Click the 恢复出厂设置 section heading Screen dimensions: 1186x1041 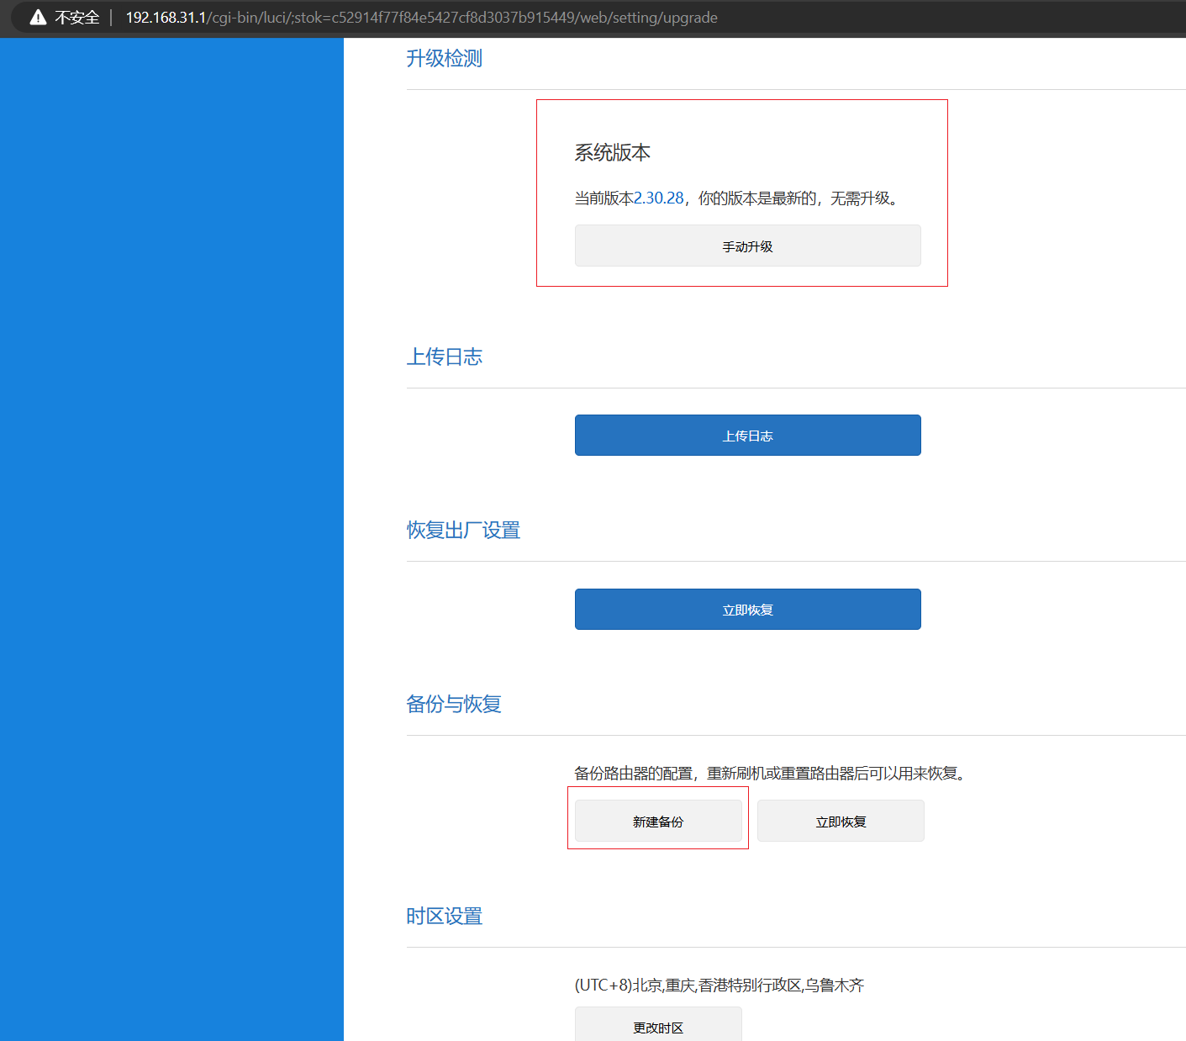tap(463, 531)
